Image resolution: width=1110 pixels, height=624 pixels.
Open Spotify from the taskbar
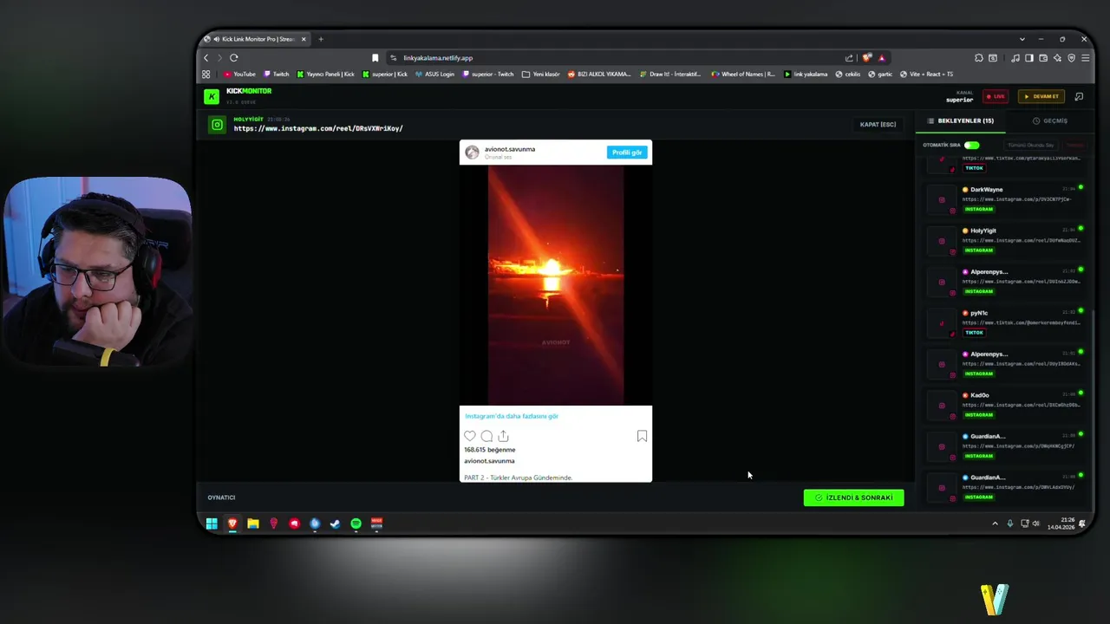pos(356,523)
